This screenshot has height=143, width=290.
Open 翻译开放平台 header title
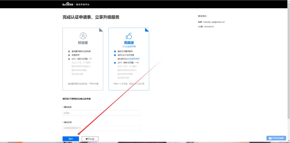pos(83,4)
